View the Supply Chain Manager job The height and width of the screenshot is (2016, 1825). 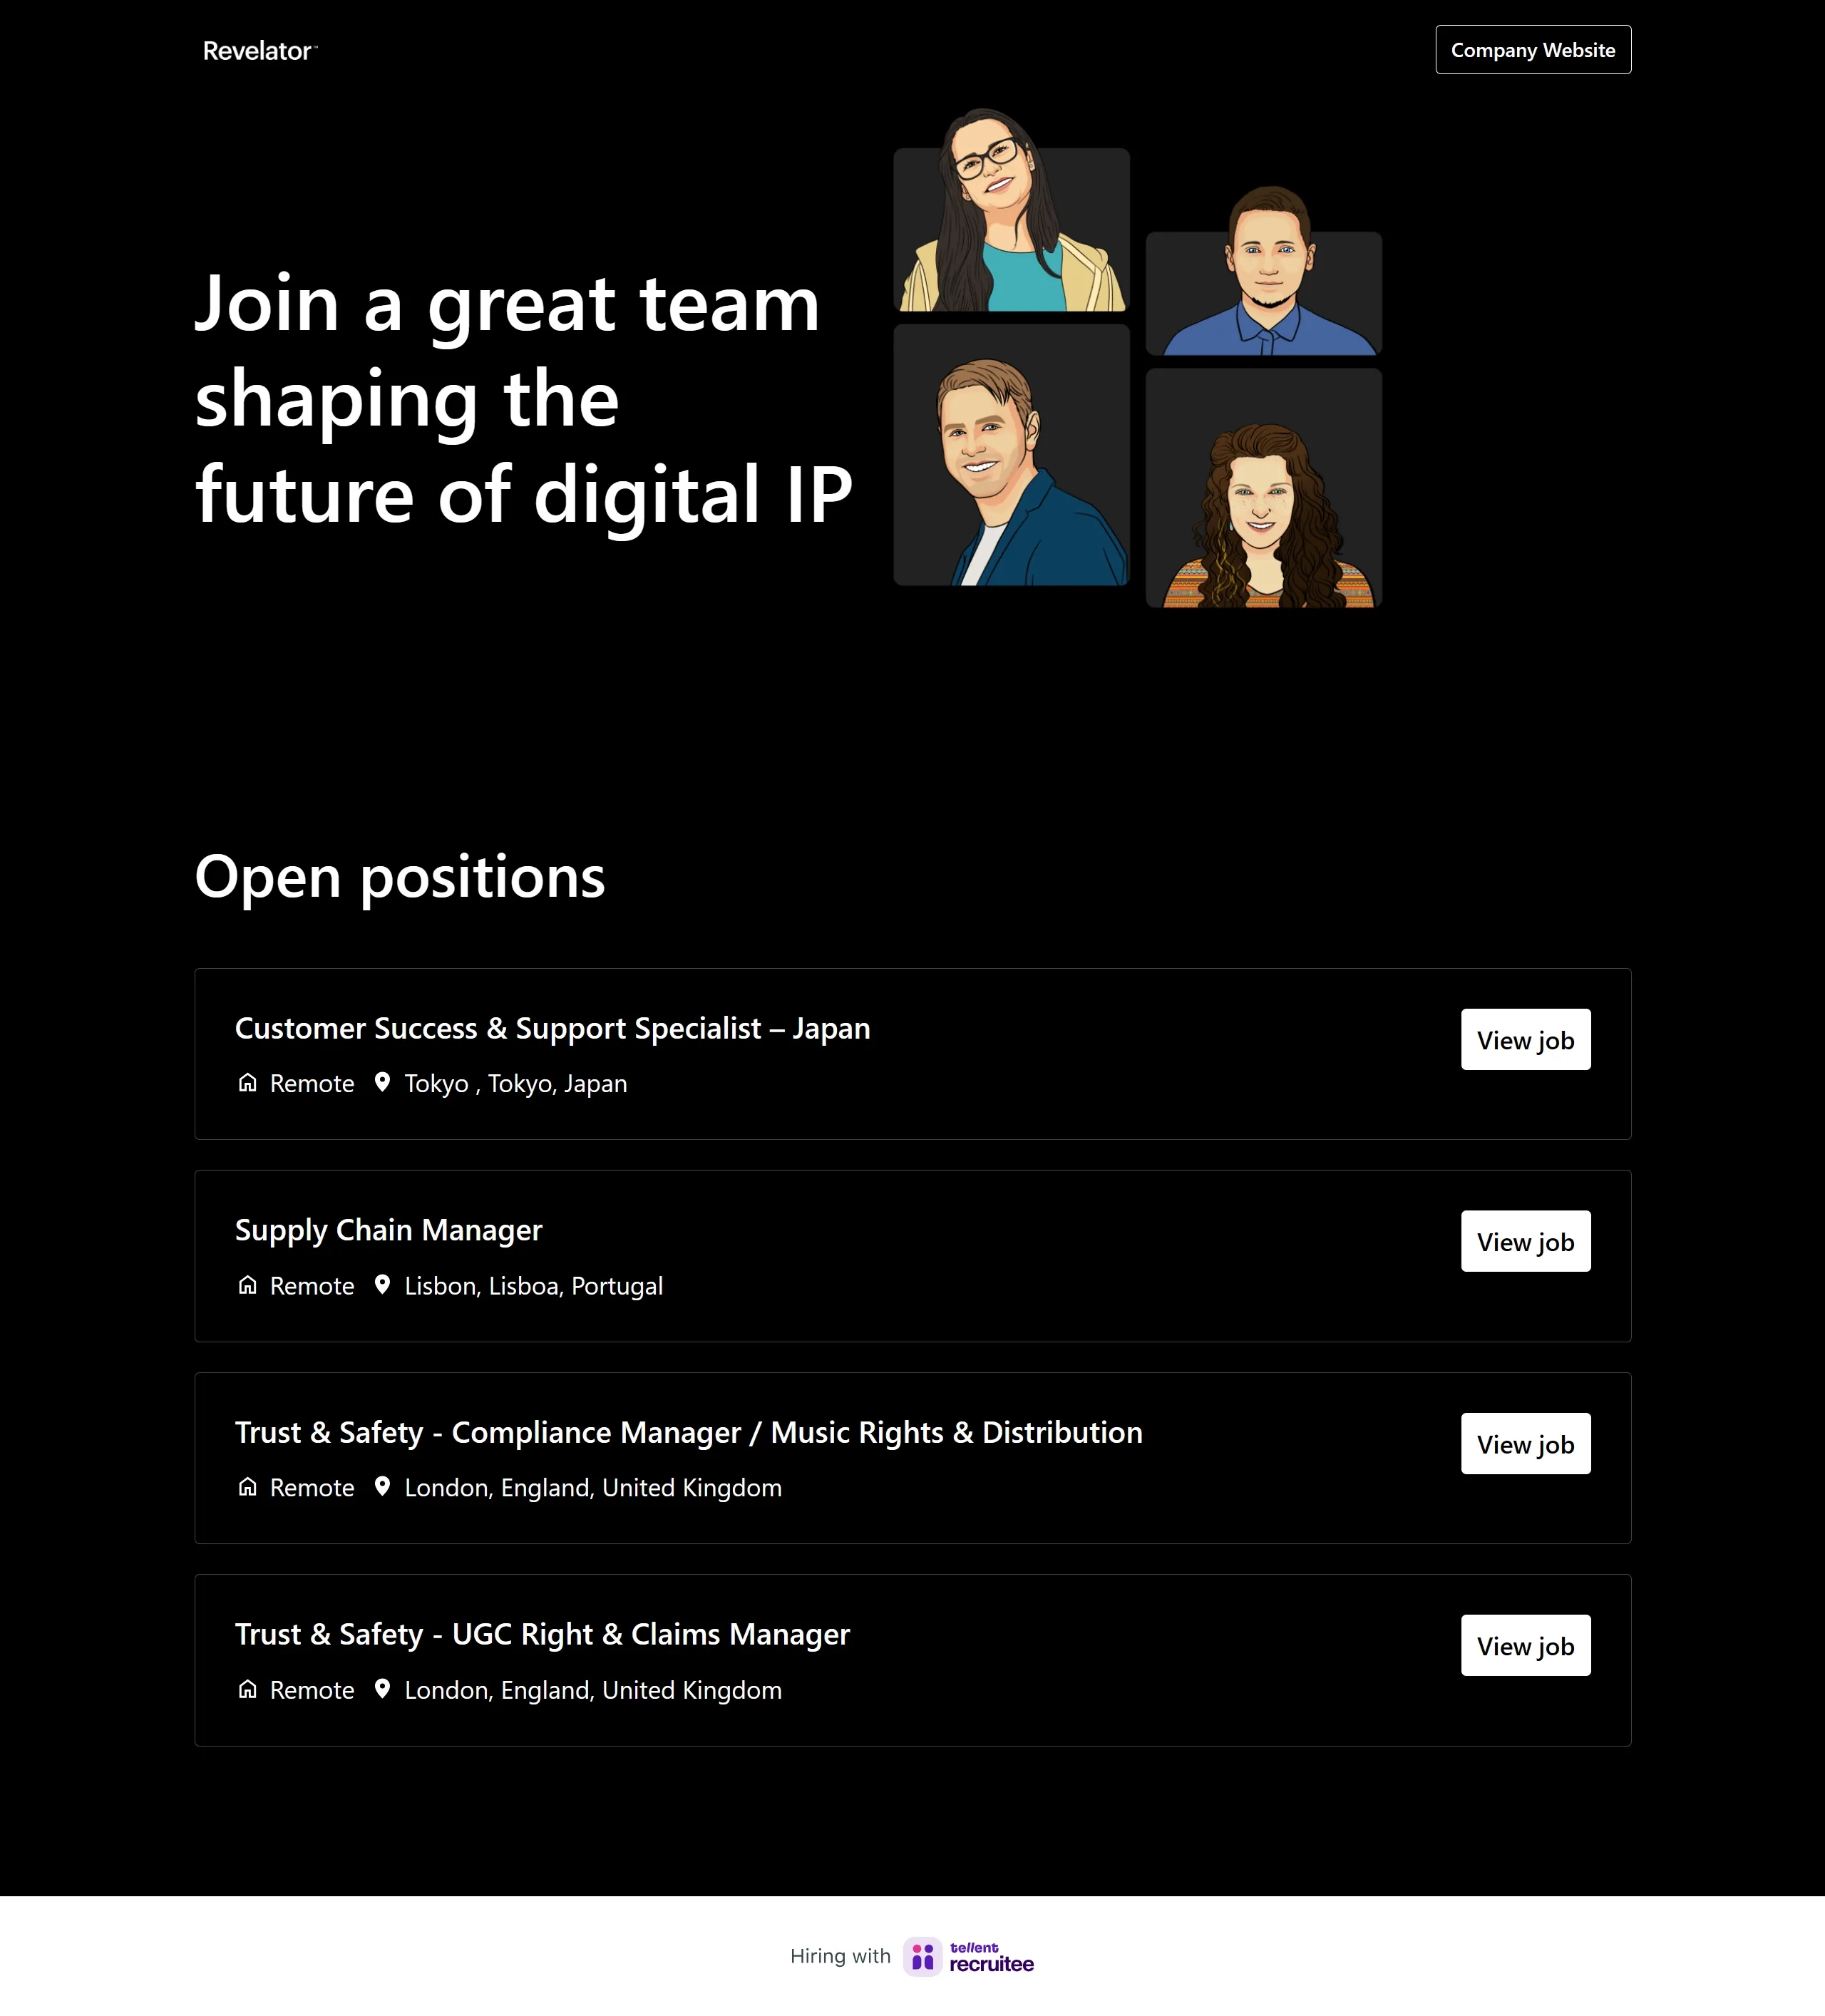(x=1525, y=1242)
